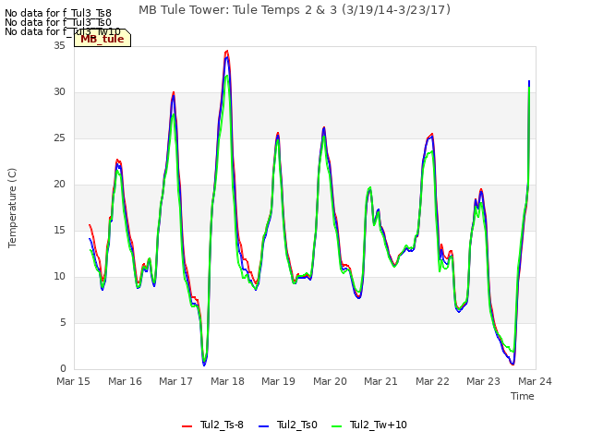
Task: Click the green Tul2_Tw+10 legend swatch
Action: [x=336, y=426]
